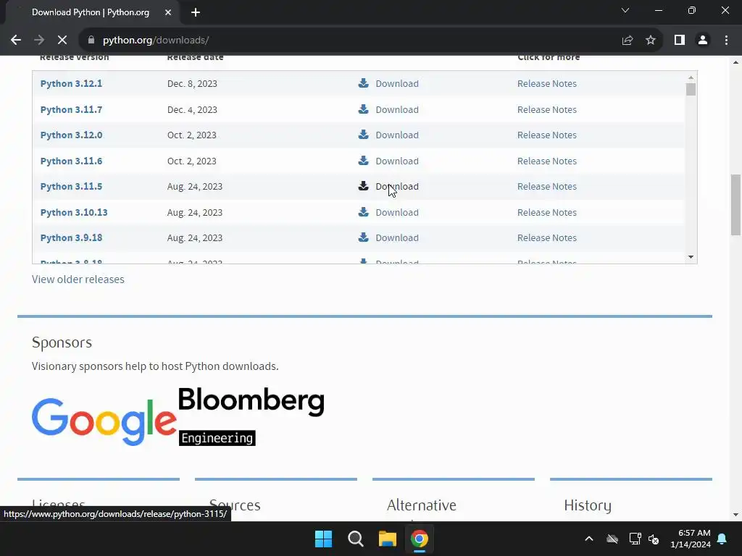Click download icon for Python 3.10.13
742x556 pixels.
point(364,212)
